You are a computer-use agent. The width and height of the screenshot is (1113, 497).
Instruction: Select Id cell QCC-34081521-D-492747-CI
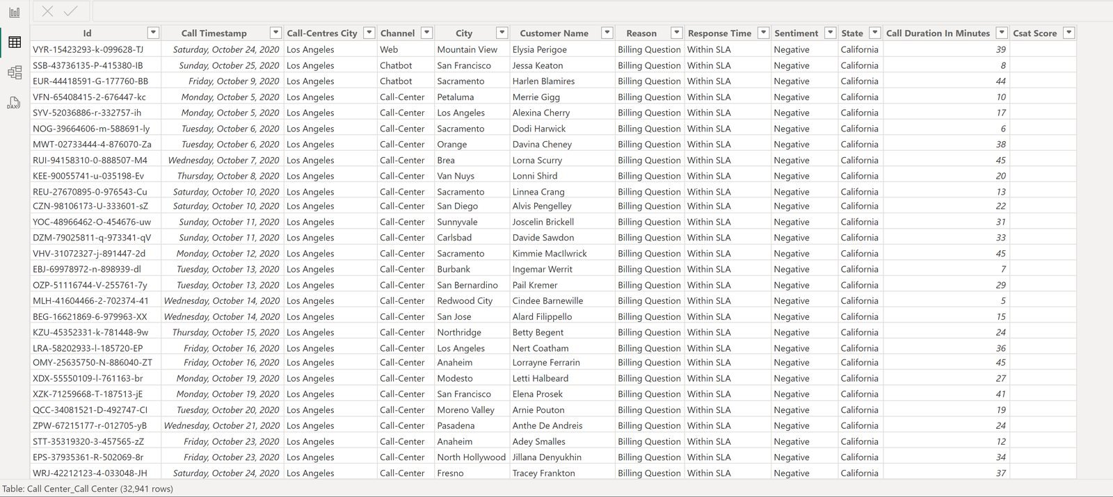coord(90,410)
